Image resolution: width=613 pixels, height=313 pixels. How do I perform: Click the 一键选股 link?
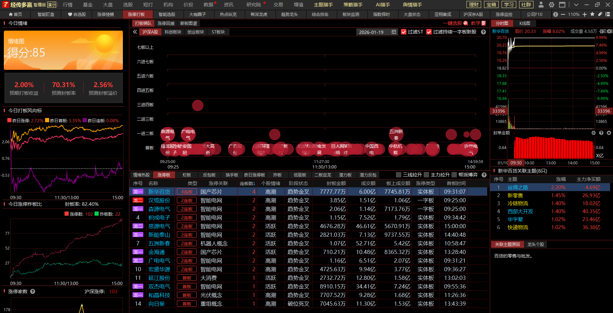click(x=452, y=23)
